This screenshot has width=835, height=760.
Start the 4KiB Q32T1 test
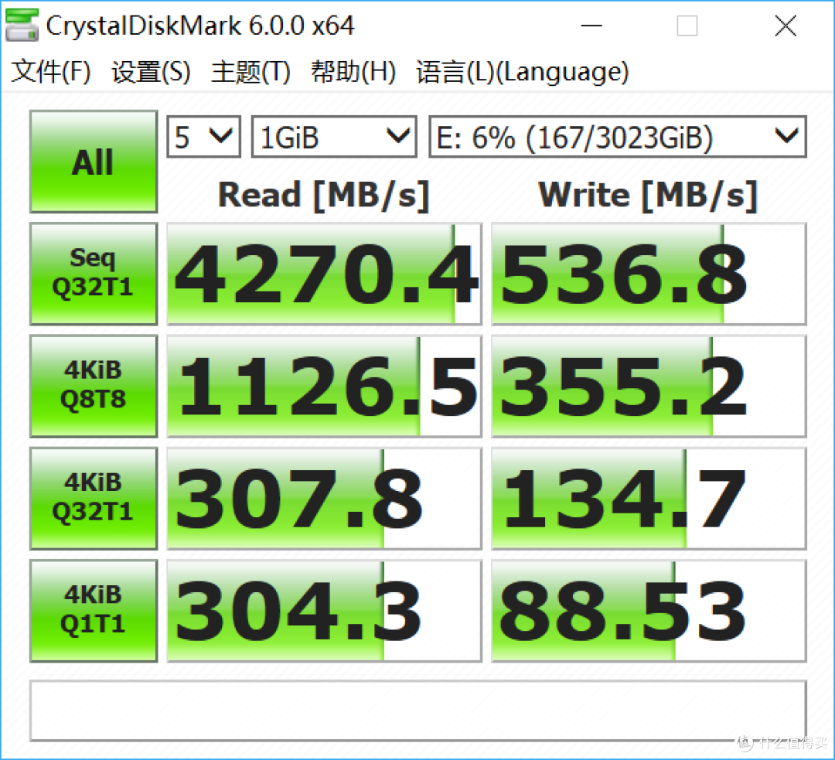[94, 499]
